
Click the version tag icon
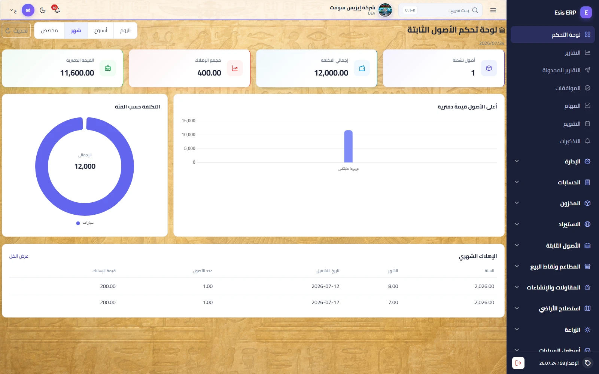click(x=588, y=363)
